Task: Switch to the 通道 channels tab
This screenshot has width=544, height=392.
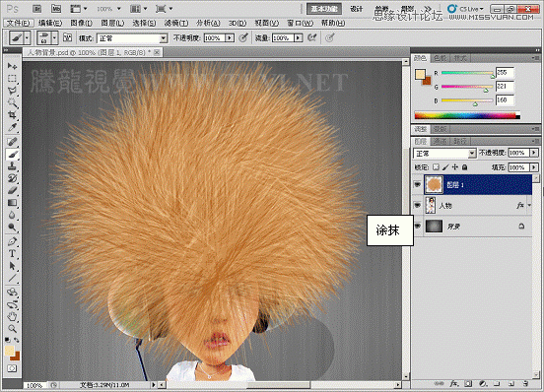Action: 440,141
